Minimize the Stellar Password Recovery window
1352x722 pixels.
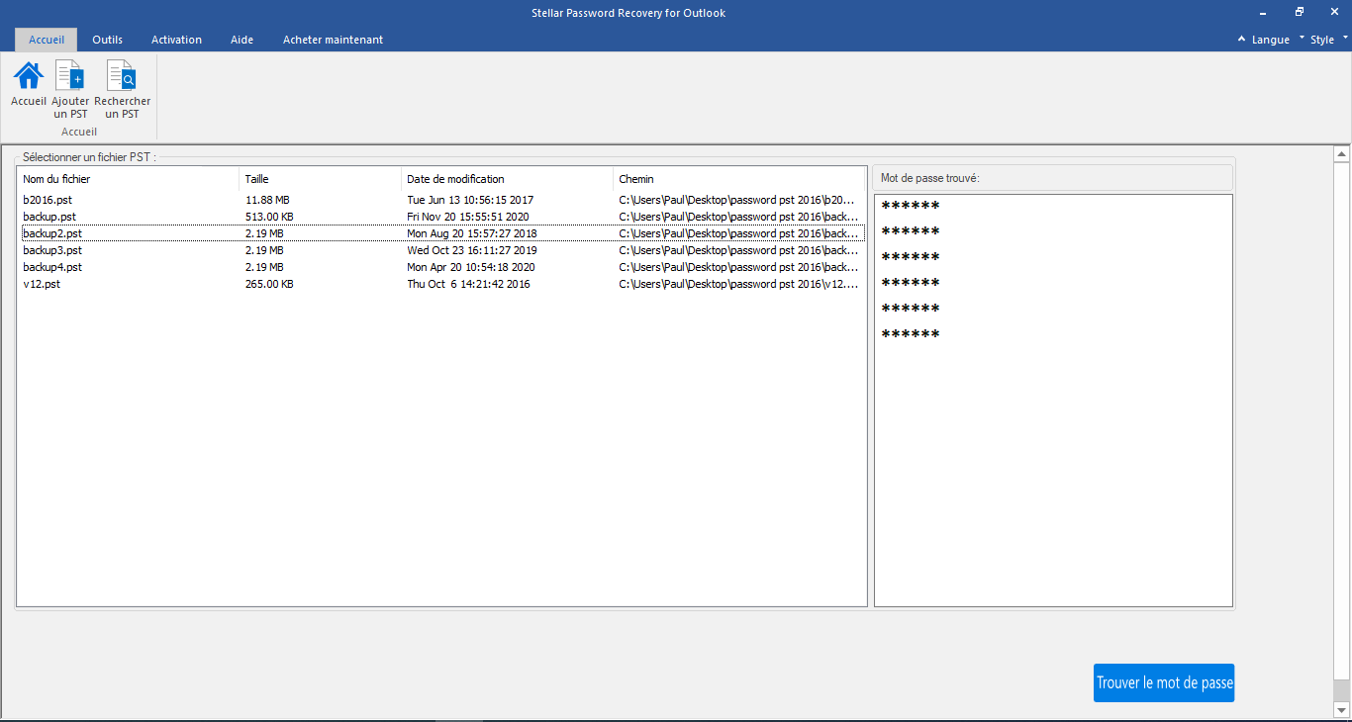pyautogui.click(x=1263, y=12)
